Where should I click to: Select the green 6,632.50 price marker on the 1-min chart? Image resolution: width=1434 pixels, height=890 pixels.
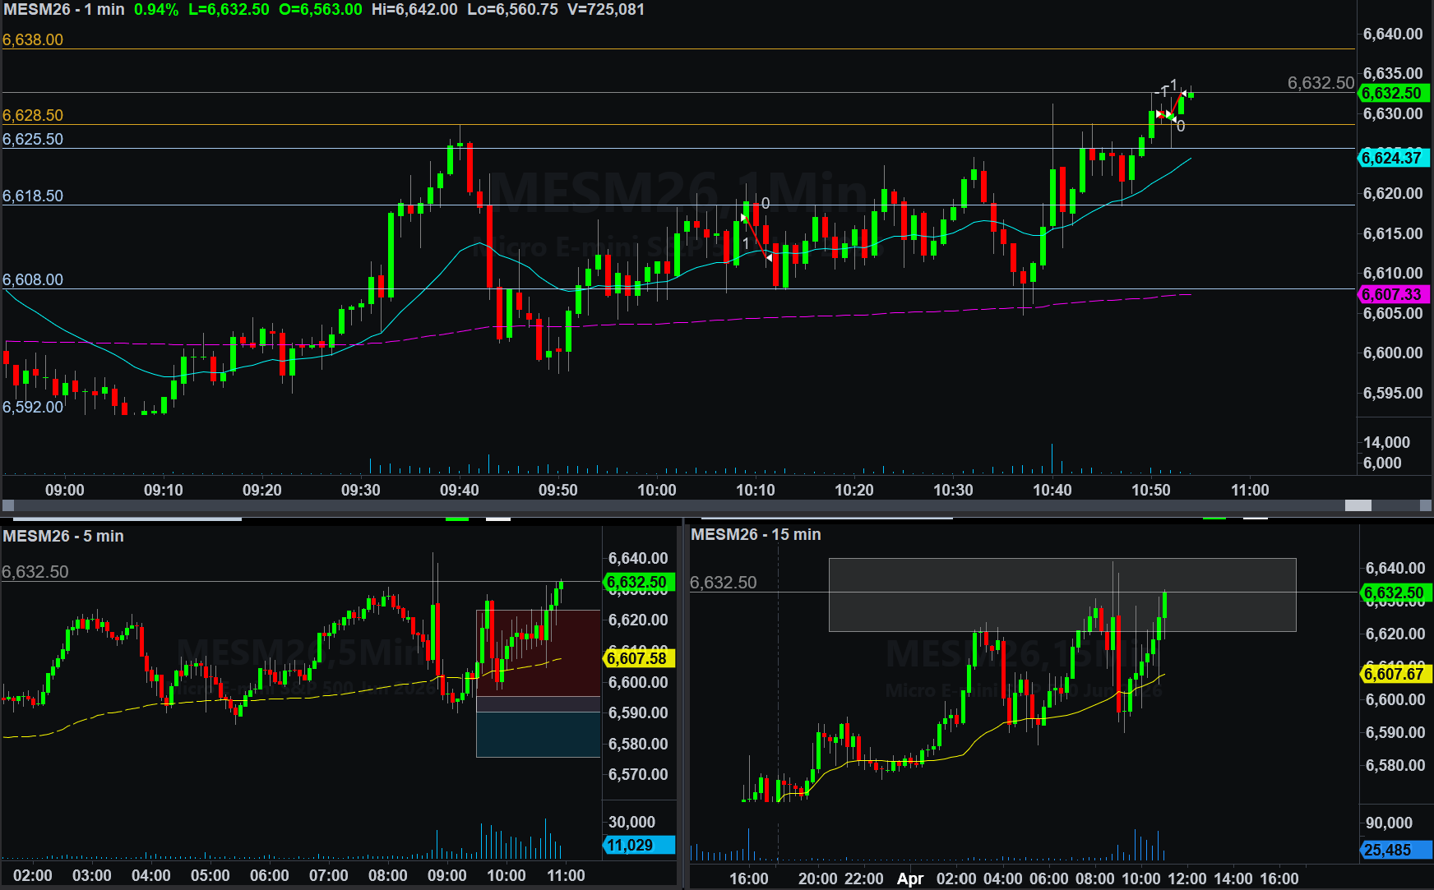click(1391, 94)
